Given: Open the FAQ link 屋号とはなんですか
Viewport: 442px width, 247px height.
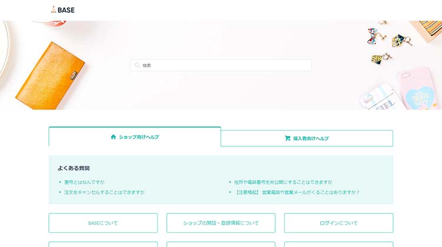Looking at the screenshot, I should 84,182.
